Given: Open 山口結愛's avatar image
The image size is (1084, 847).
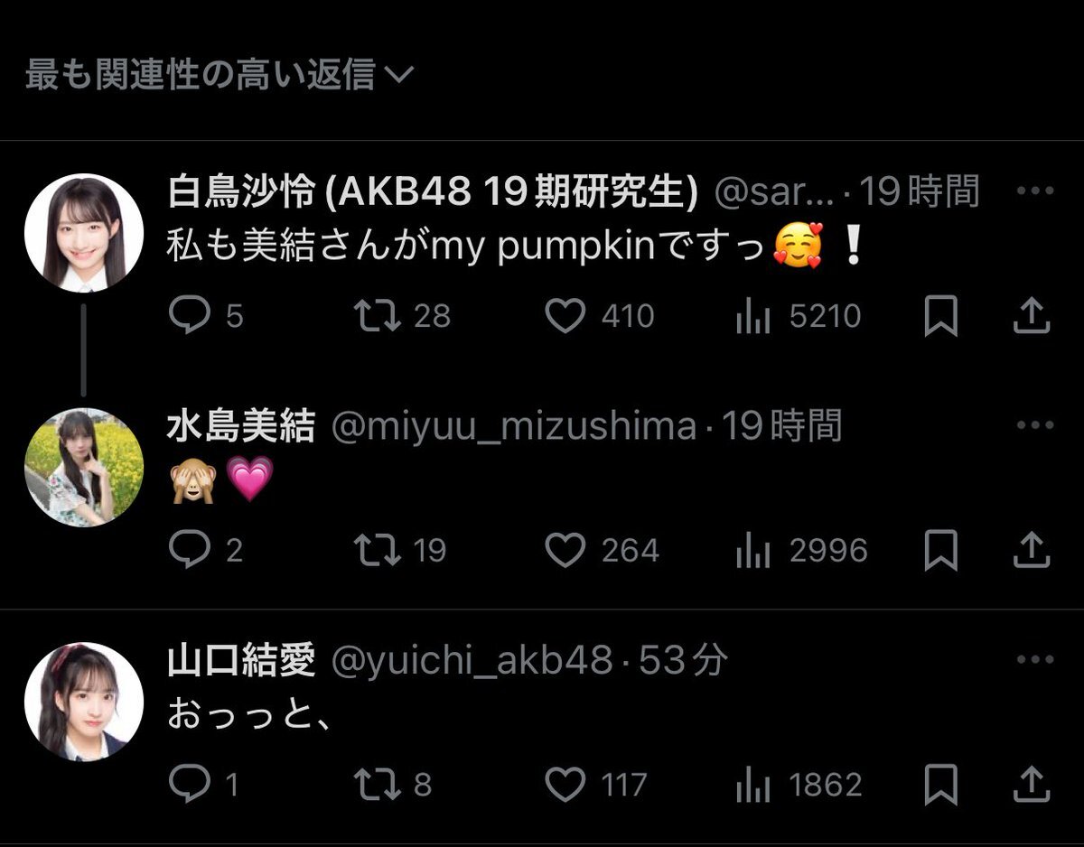Looking at the screenshot, I should [x=83, y=702].
